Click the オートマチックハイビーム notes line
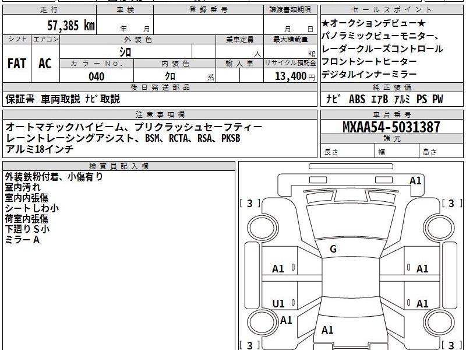Image resolution: width=466 pixels, height=350 pixels. [x=134, y=127]
